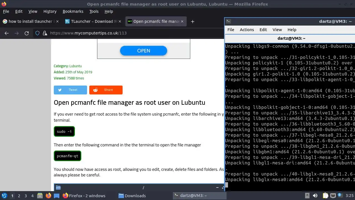Switch to virtual desktop 3
This screenshot has width=355, height=200.
[26, 196]
